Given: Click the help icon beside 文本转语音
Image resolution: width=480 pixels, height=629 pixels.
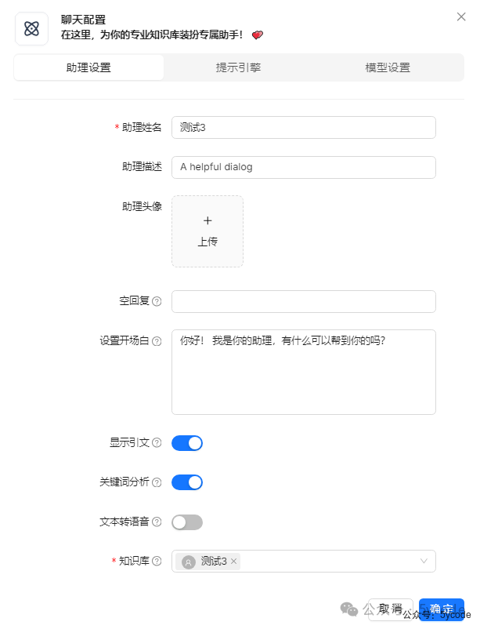Looking at the screenshot, I should point(159,522).
